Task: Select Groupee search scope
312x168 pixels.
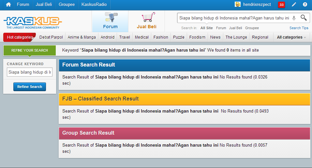Action: 252,28
